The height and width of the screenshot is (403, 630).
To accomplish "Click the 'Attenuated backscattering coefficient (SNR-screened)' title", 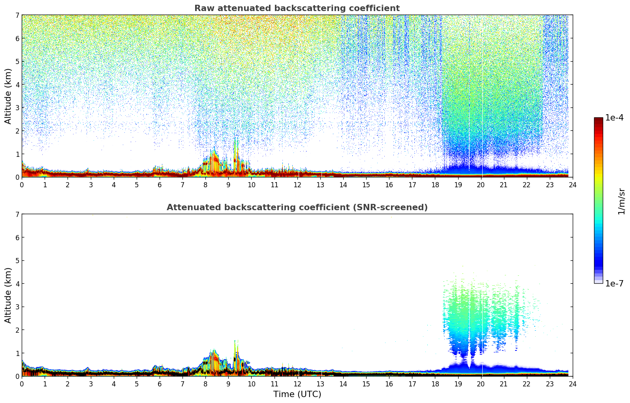I will (297, 207).
